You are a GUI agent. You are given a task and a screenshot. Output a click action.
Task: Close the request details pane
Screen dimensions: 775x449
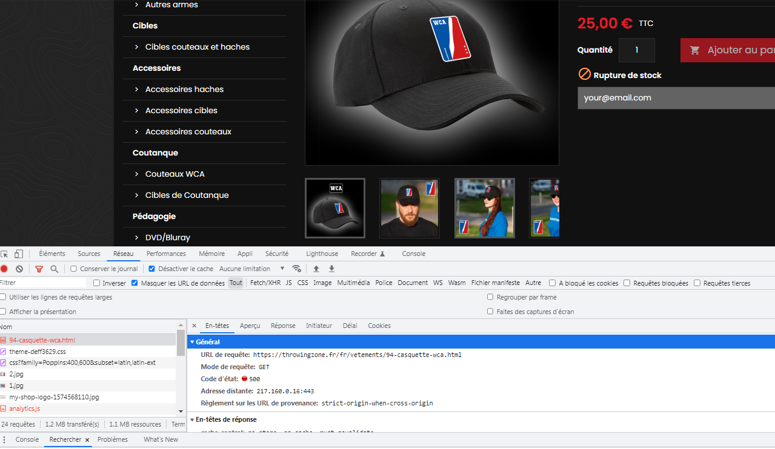pyautogui.click(x=194, y=326)
